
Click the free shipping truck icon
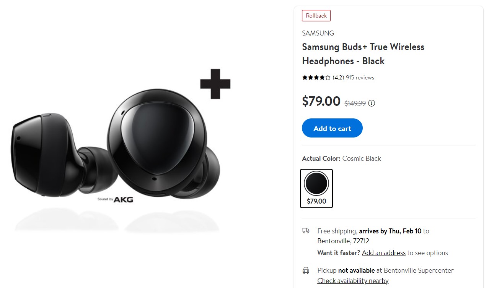306,231
